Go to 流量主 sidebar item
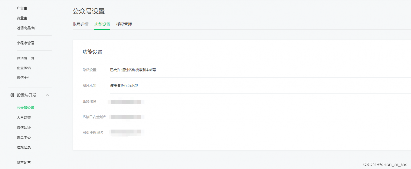The height and width of the screenshot is (169, 411). pyautogui.click(x=22, y=18)
